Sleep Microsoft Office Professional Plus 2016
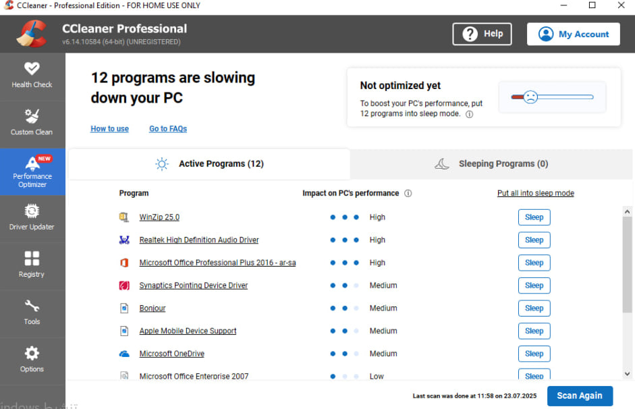635x409 pixels. (534, 263)
